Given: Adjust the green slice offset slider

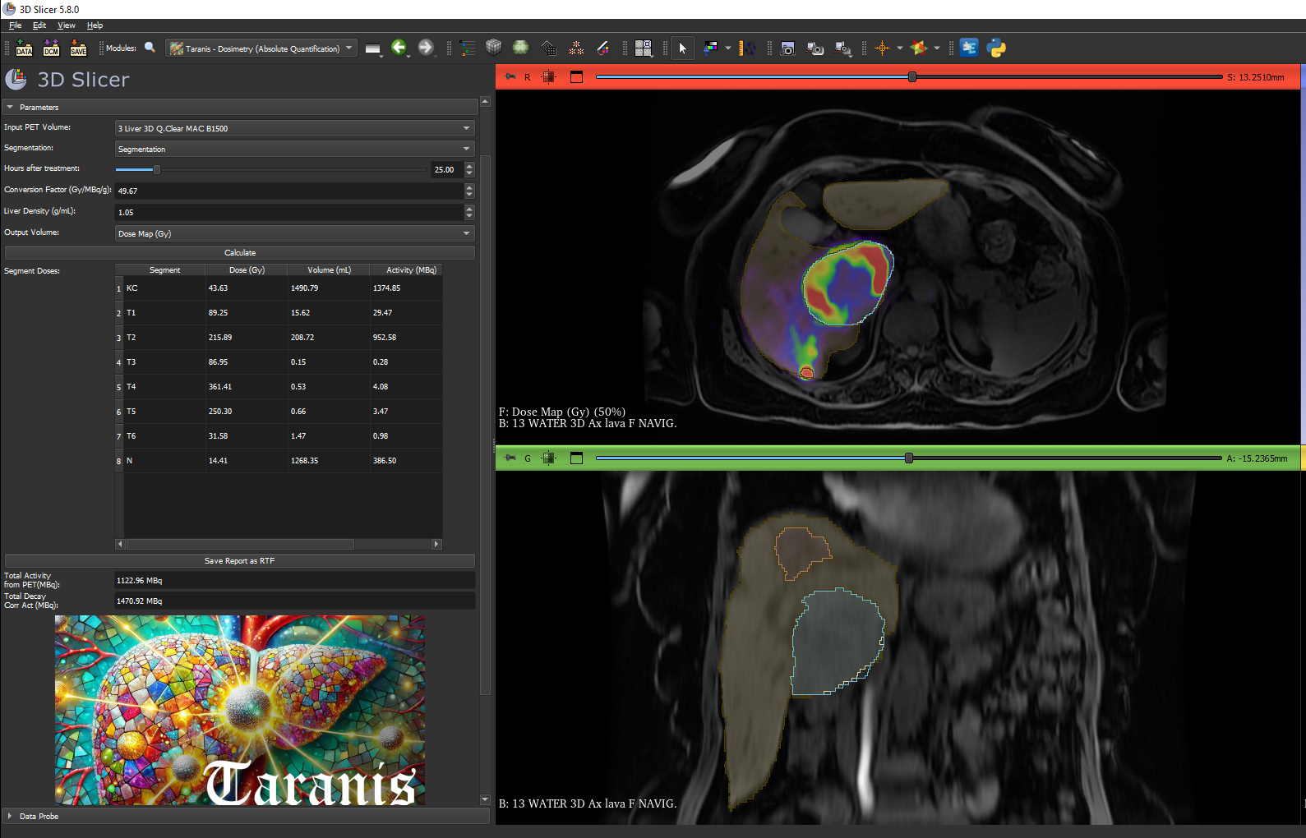Looking at the screenshot, I should point(909,458).
